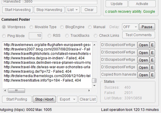
Task: Click the Ping Mode count field showing 10
Action: pos(35,36)
